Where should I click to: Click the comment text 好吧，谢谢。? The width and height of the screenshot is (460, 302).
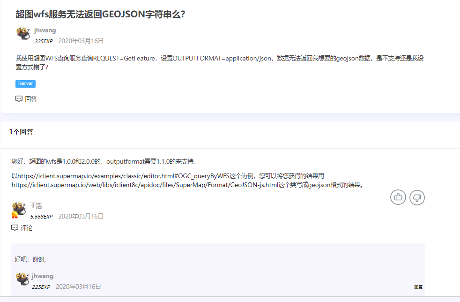point(31,259)
